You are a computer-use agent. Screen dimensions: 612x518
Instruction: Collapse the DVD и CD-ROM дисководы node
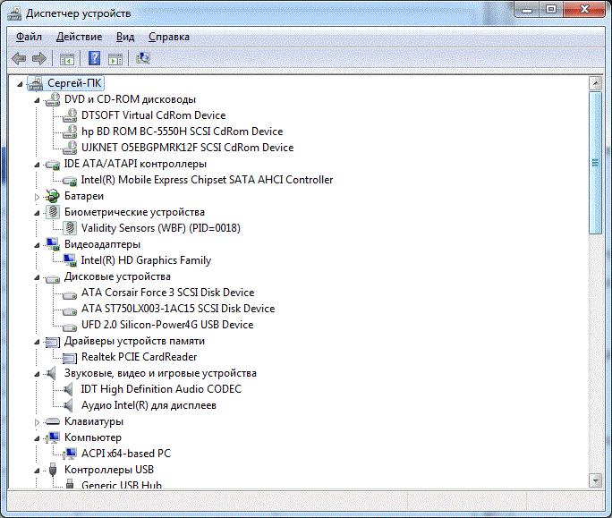(x=38, y=99)
